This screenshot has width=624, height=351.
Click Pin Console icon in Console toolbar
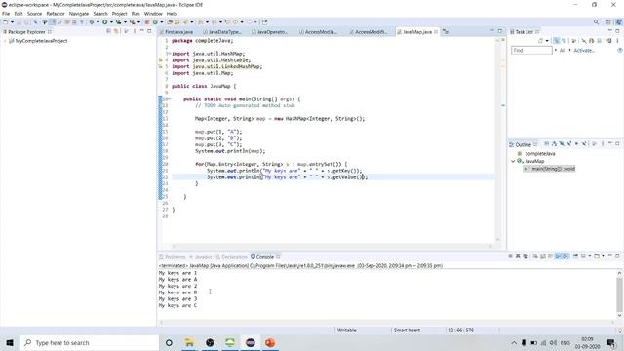point(575,256)
